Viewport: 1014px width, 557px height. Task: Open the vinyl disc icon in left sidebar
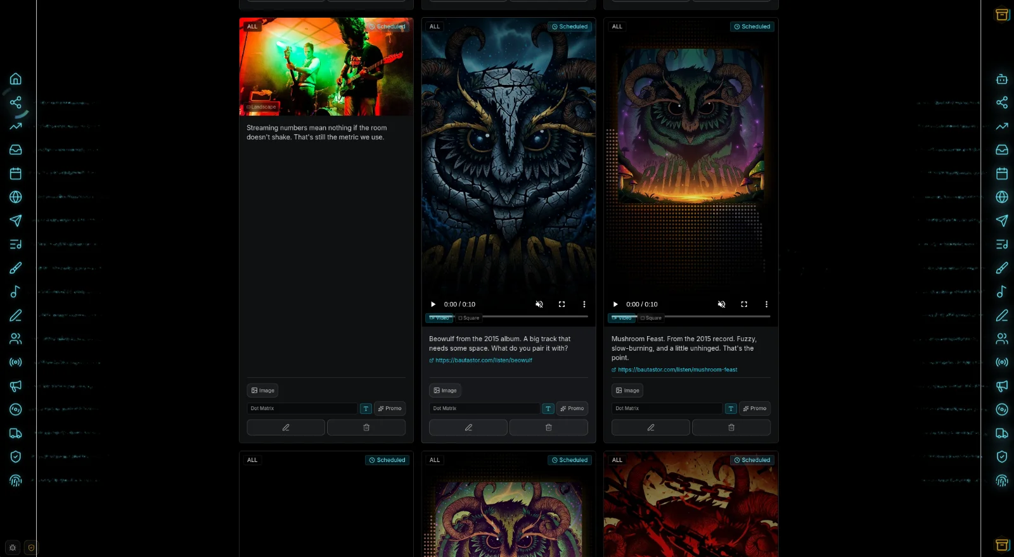pyautogui.click(x=16, y=410)
